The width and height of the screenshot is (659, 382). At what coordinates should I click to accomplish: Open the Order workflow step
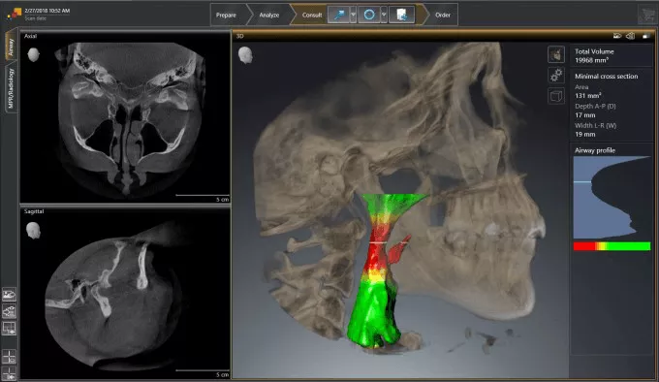(x=443, y=15)
